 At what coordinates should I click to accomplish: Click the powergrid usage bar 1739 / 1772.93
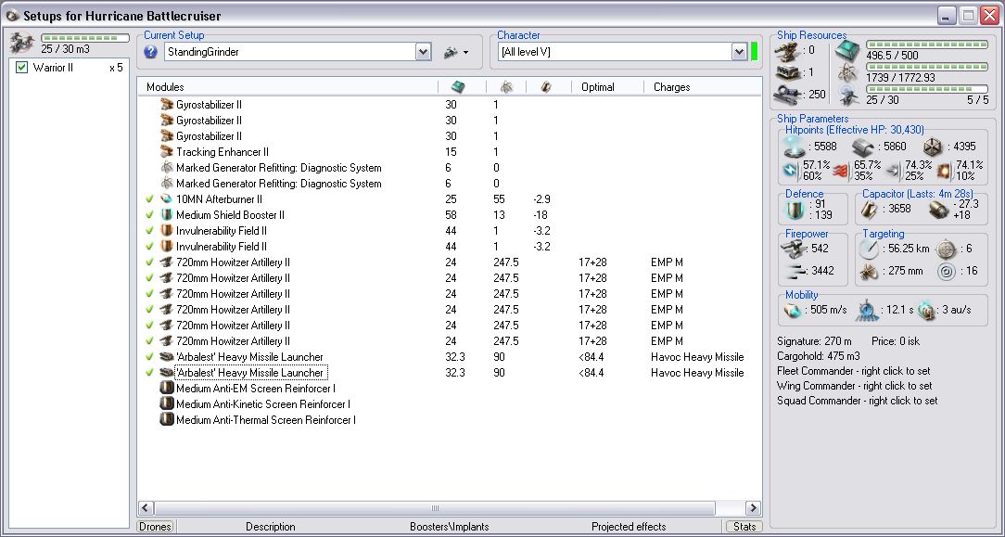tap(927, 67)
